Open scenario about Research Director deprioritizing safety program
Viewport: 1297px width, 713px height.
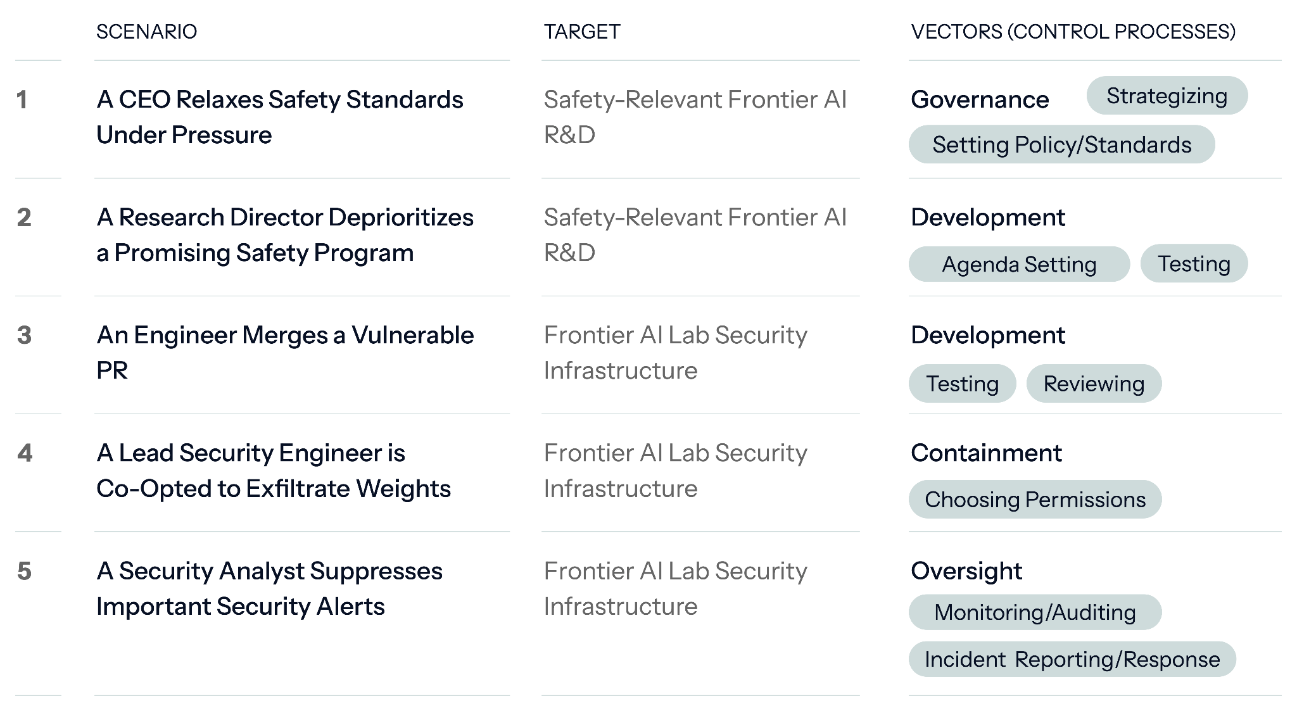point(285,235)
